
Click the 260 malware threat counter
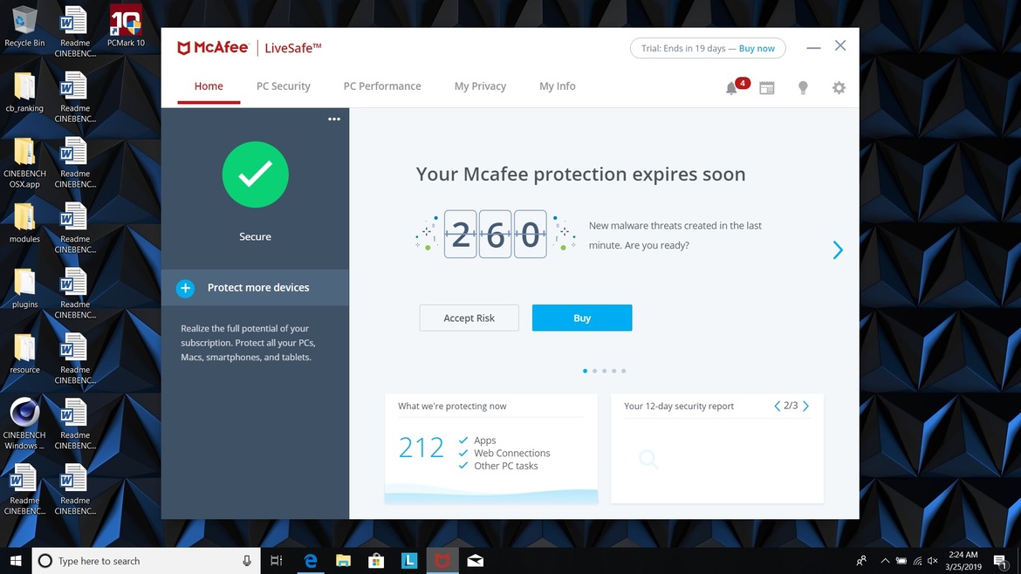tap(495, 235)
